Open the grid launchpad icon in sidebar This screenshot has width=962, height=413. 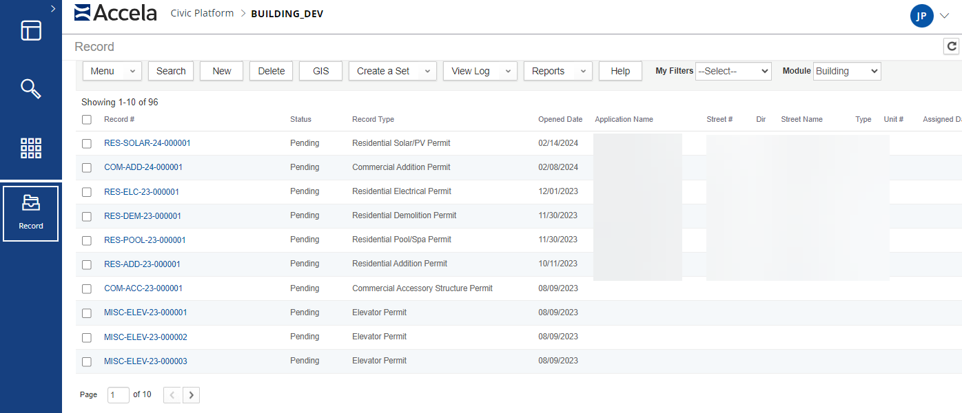click(x=31, y=148)
